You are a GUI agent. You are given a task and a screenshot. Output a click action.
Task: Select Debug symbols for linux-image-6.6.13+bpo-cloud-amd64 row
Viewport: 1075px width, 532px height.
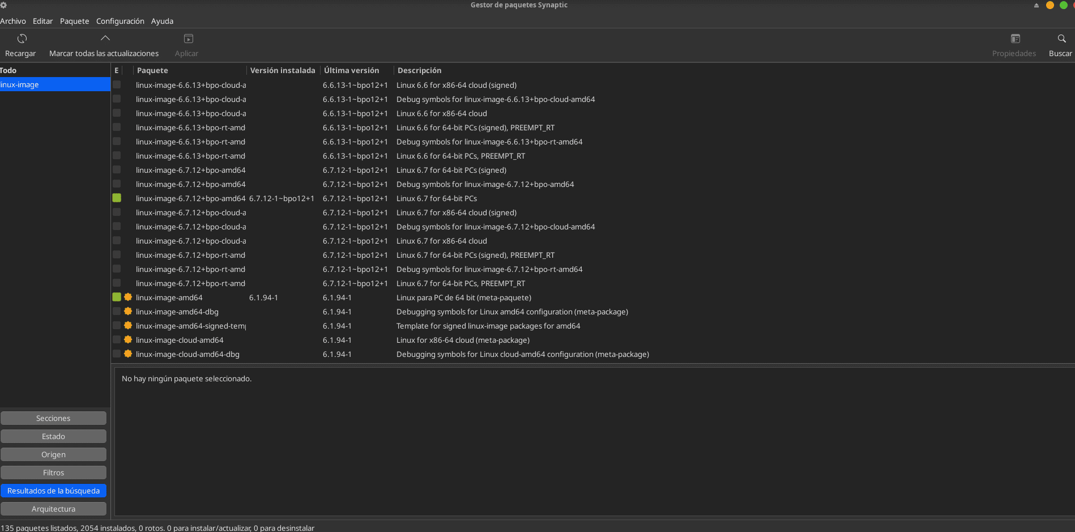pyautogui.click(x=593, y=99)
